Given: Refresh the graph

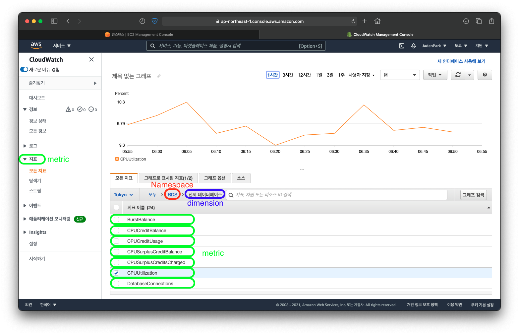Looking at the screenshot, I should point(458,75).
